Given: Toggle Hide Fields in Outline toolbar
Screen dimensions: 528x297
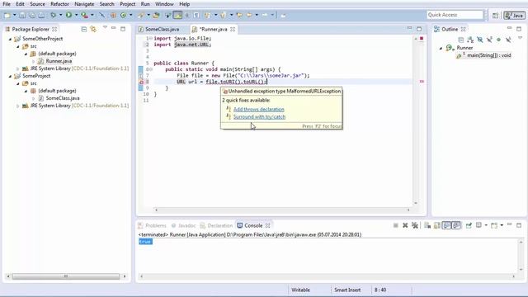Looking at the screenshot, I should 480,40.
